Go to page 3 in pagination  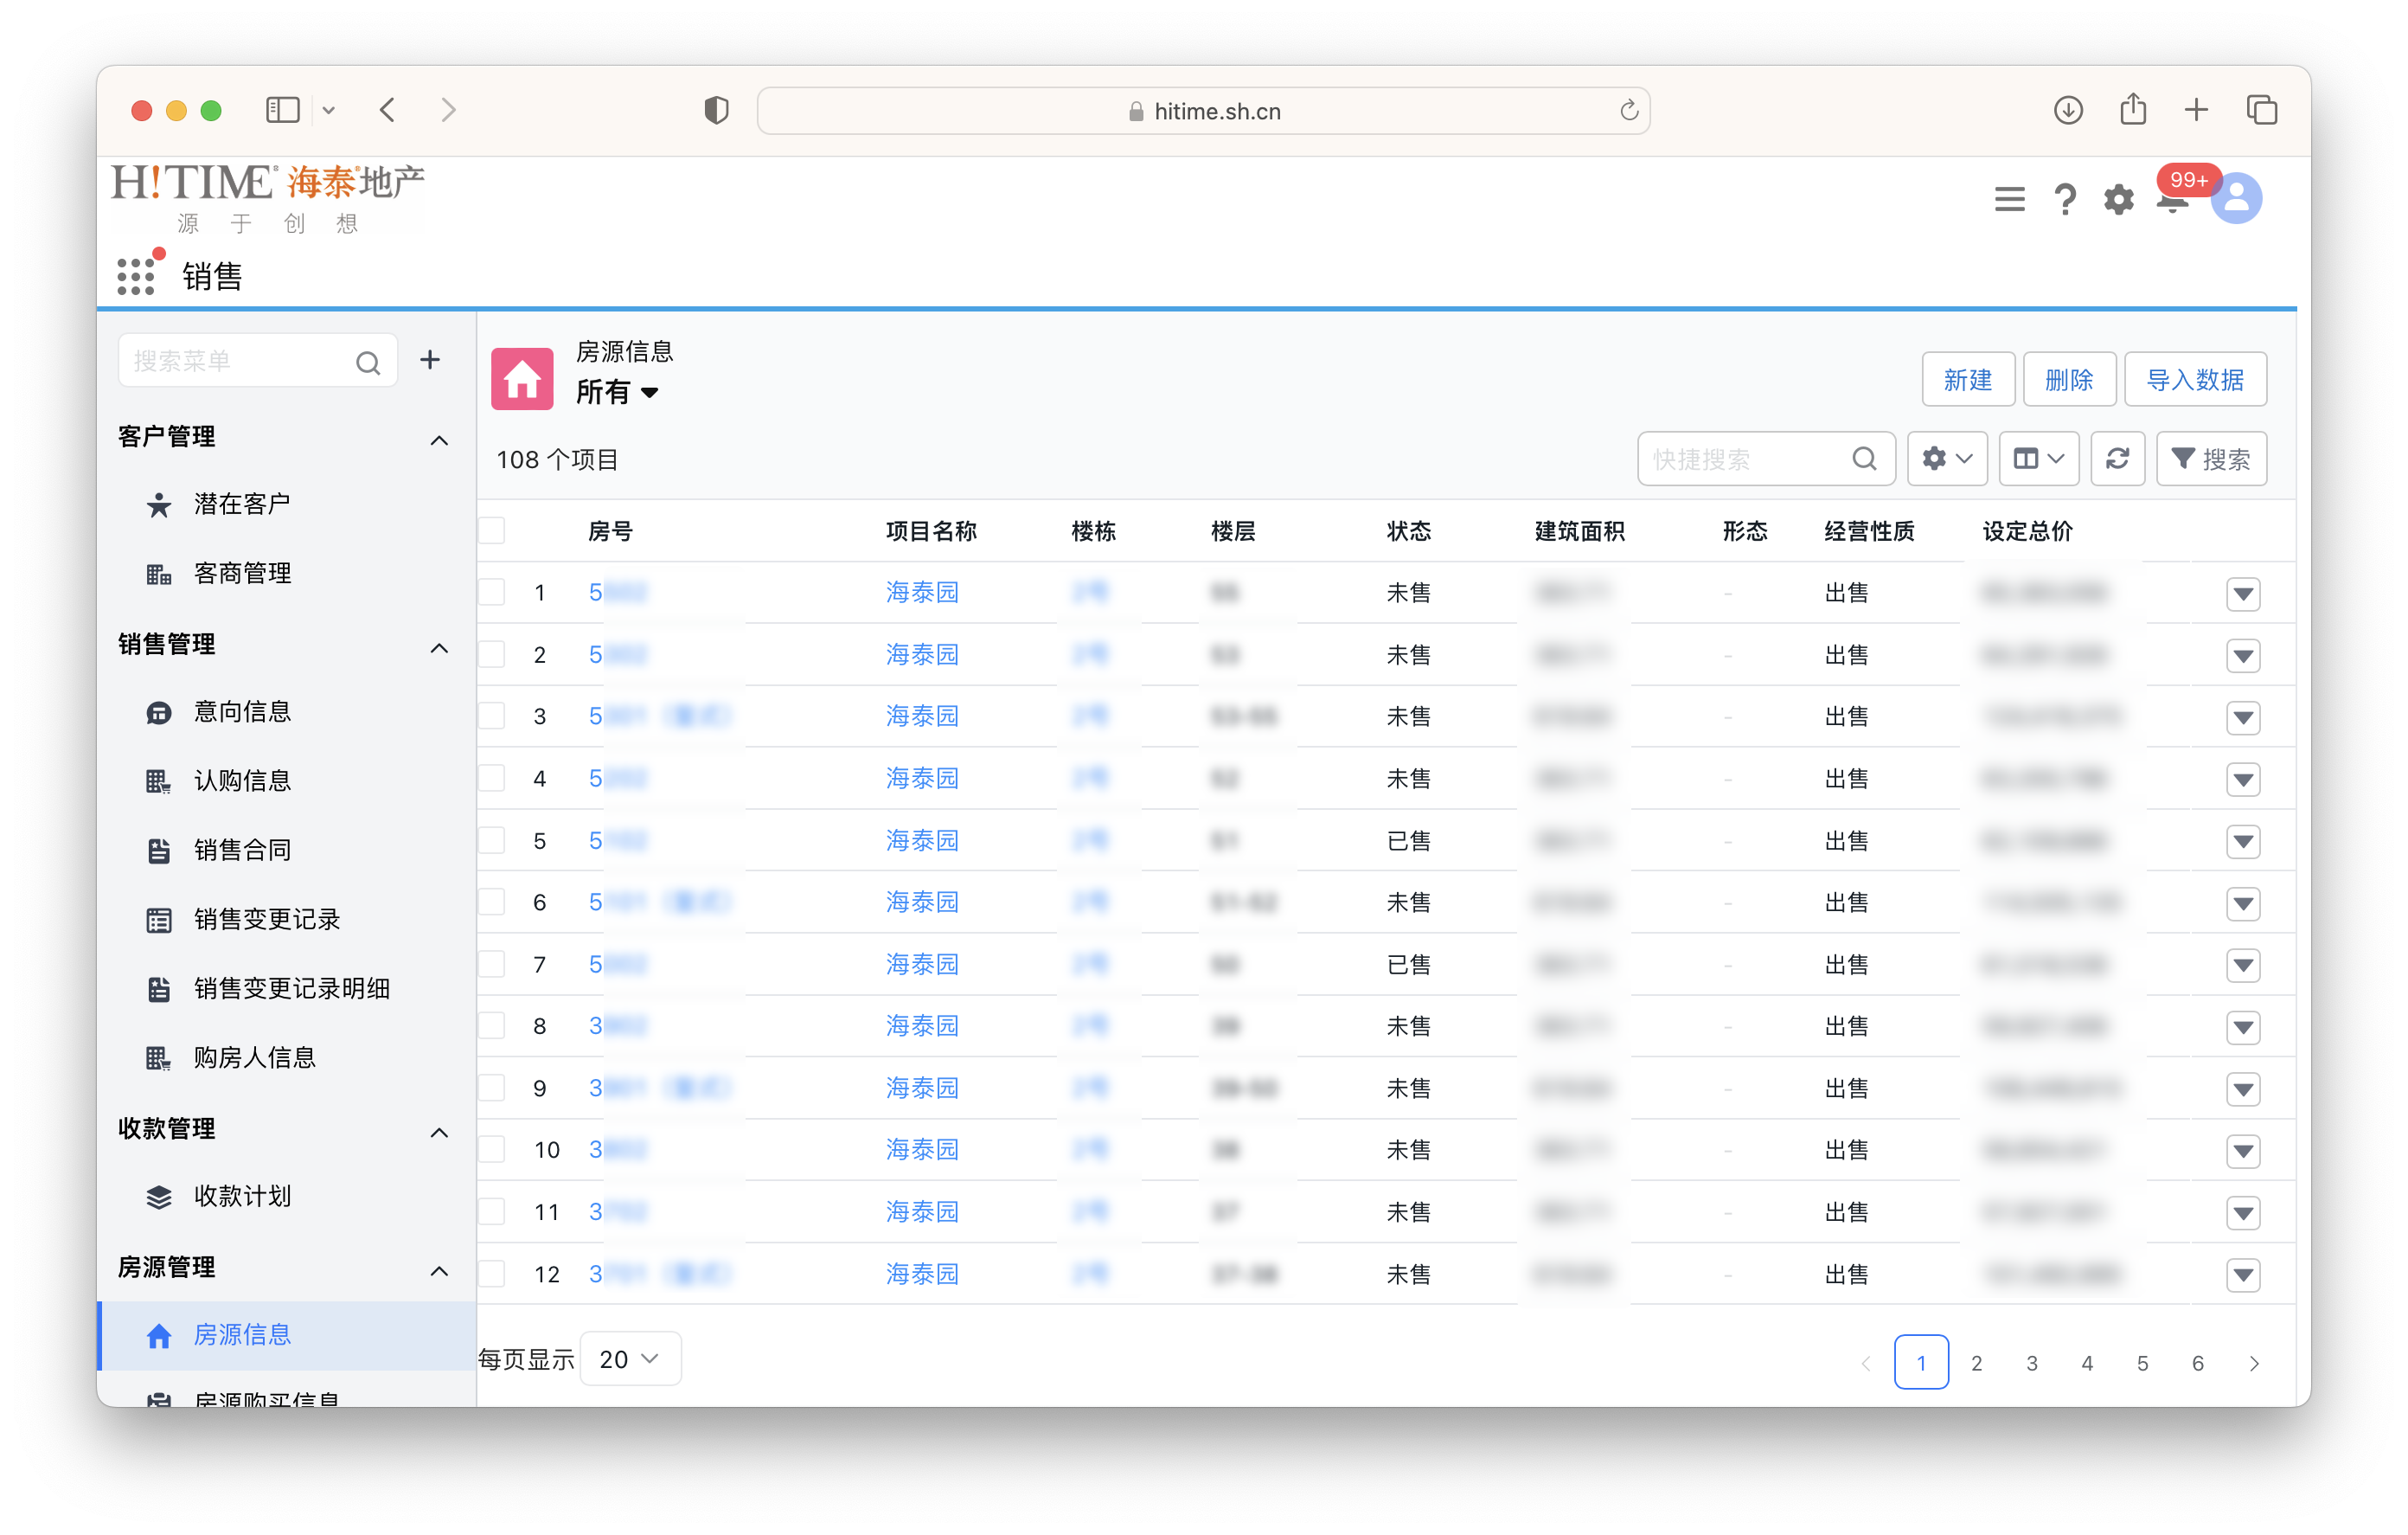click(x=2031, y=1362)
